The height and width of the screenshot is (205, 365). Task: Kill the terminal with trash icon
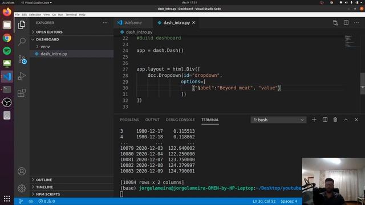(x=335, y=120)
